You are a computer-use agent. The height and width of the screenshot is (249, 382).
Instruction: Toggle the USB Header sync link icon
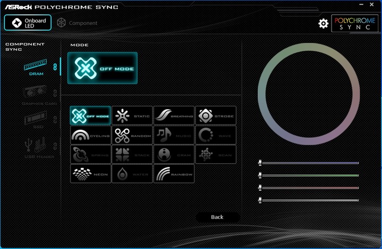click(x=55, y=146)
